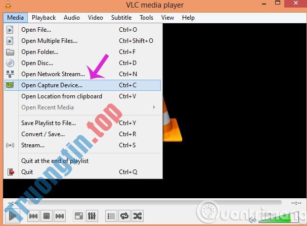This screenshot has width=307, height=226.
Task: Open the Help menu
Action: click(188, 18)
